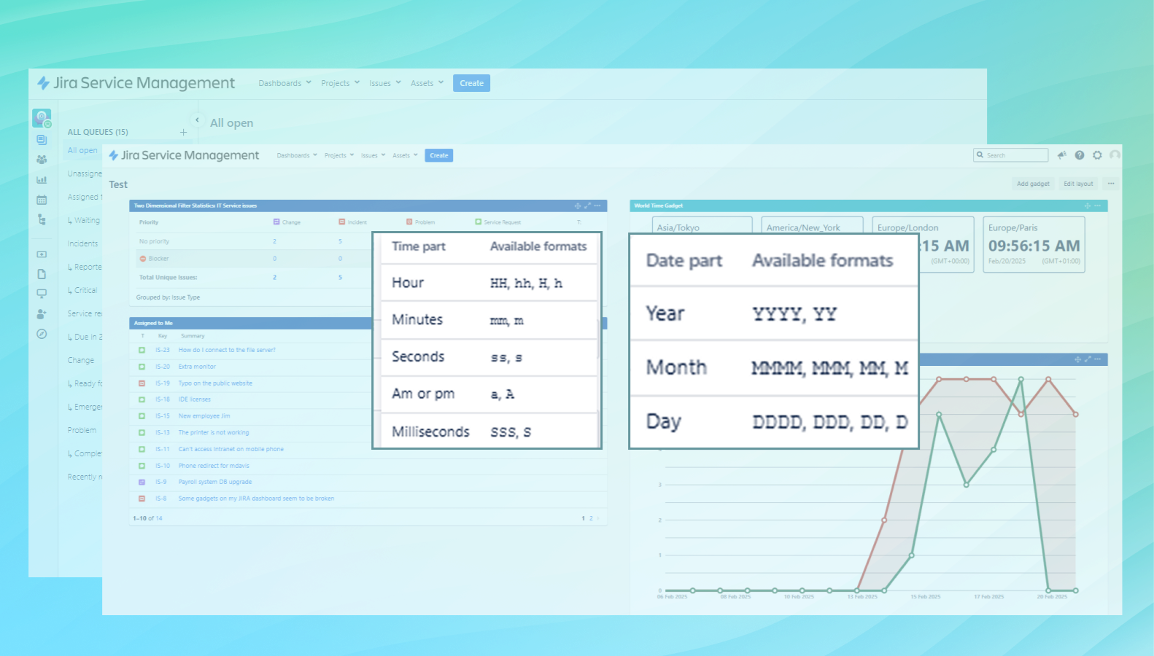Viewport: 1154px width, 656px height.
Task: Open issue IS-19 Typo on the public website
Action: click(215, 383)
